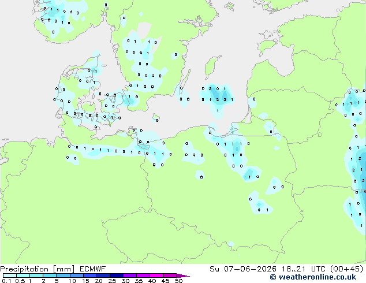Click the "25" legend value
Screen dimensions: 366x283
pyautogui.click(x=112, y=281)
